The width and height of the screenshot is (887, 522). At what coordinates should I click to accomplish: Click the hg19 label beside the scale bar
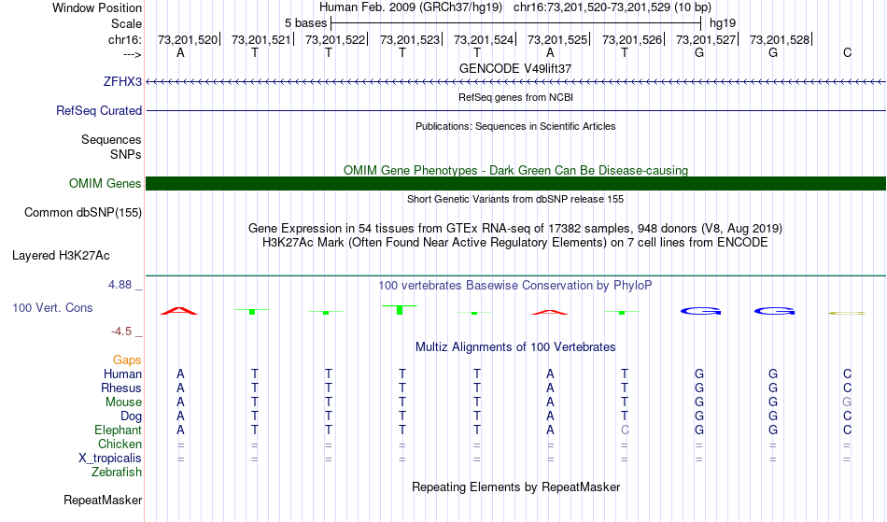(x=723, y=23)
